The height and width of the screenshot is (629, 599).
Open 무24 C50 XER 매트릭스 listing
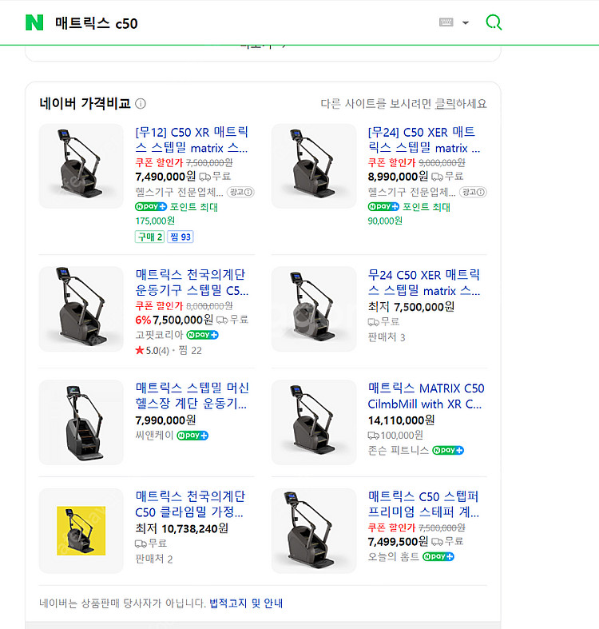[424, 282]
